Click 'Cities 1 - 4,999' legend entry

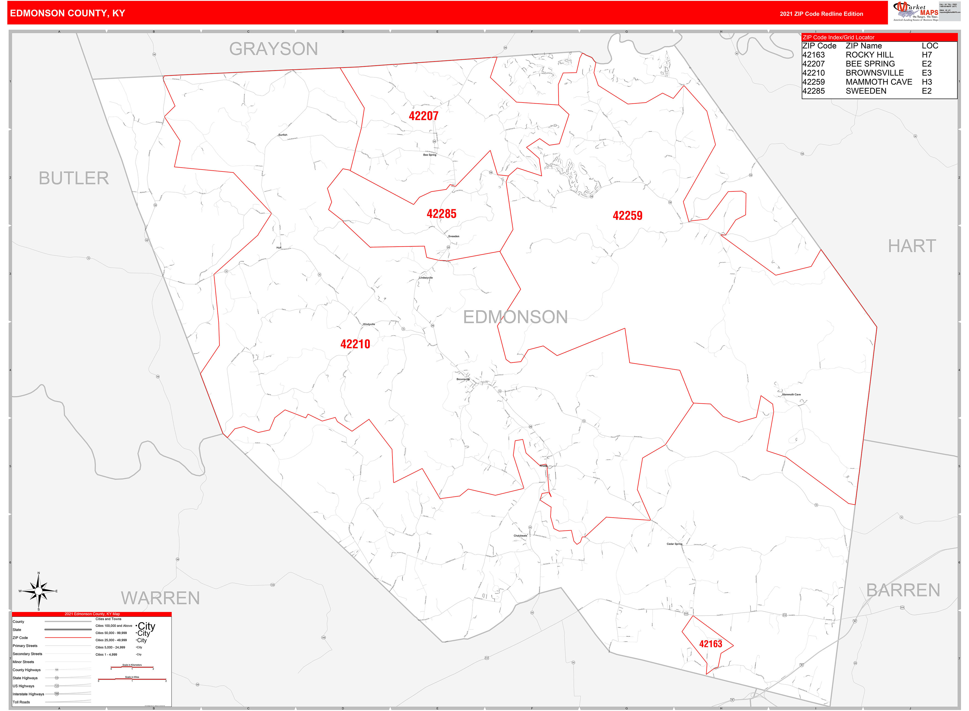point(106,654)
